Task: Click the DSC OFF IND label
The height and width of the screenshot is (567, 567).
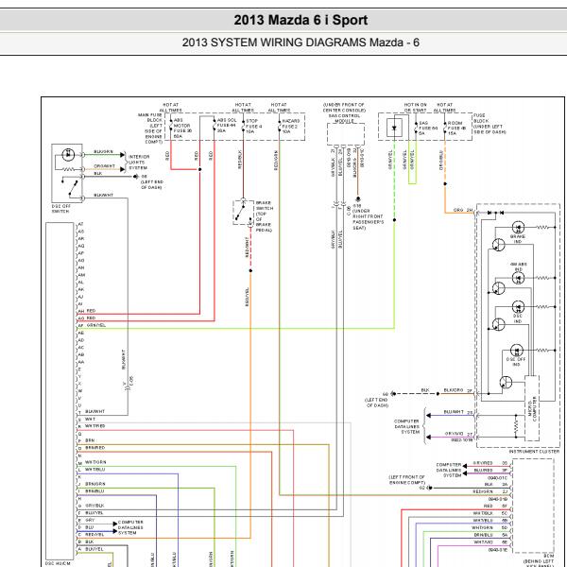Action: pos(516,362)
